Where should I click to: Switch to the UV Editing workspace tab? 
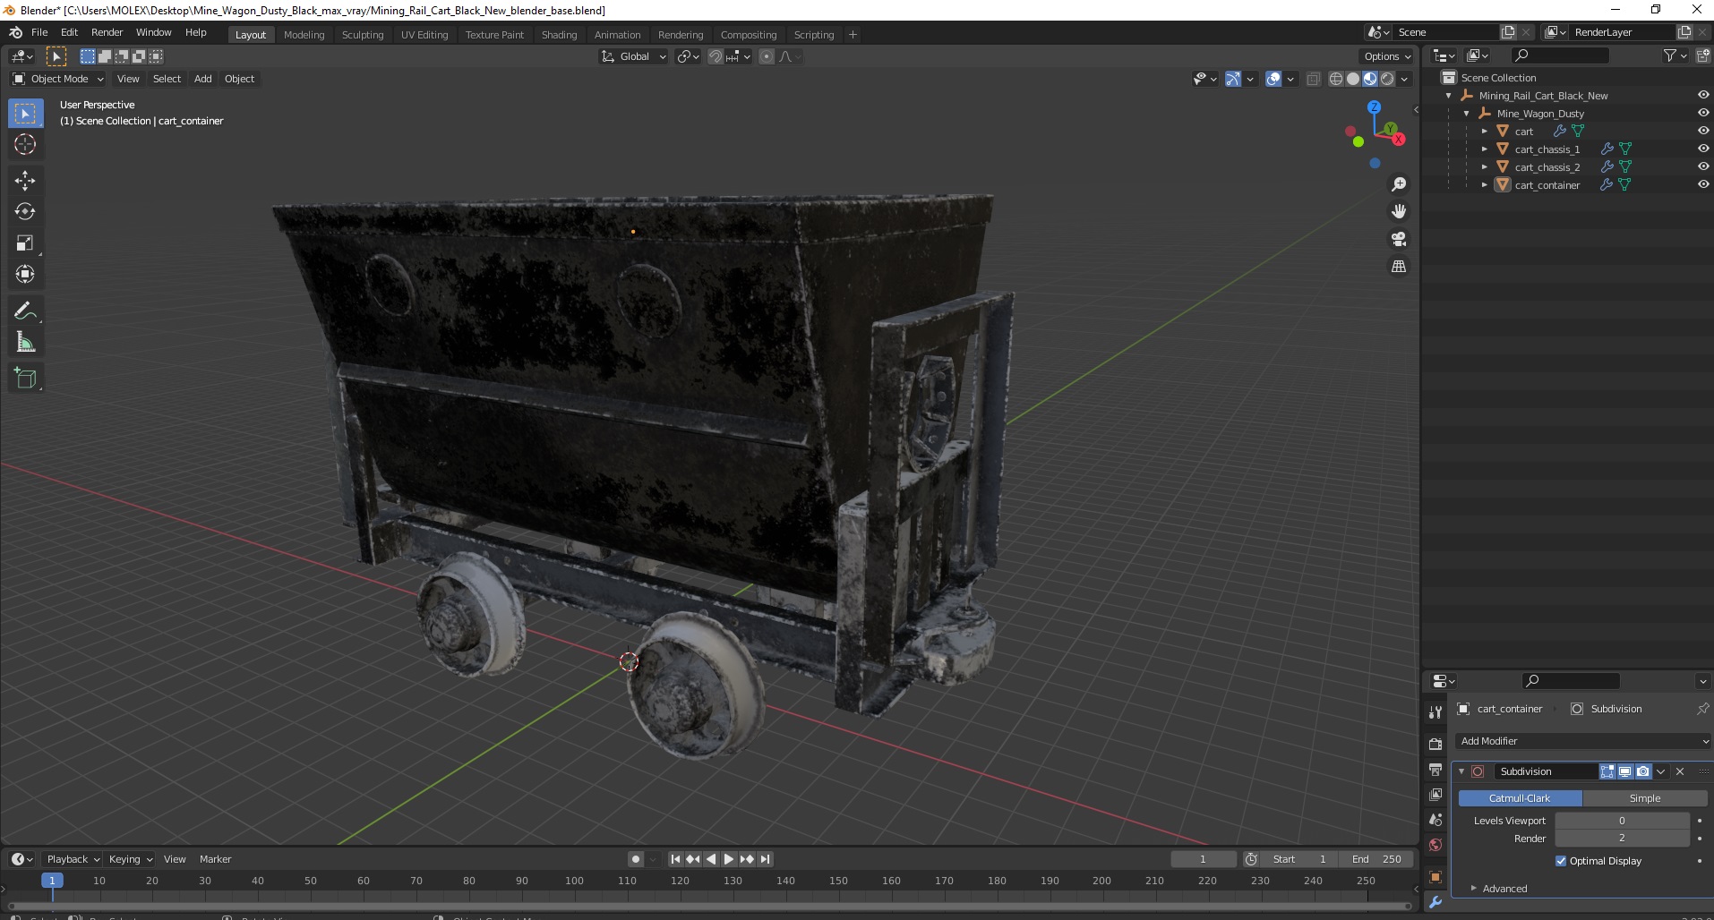coord(424,35)
